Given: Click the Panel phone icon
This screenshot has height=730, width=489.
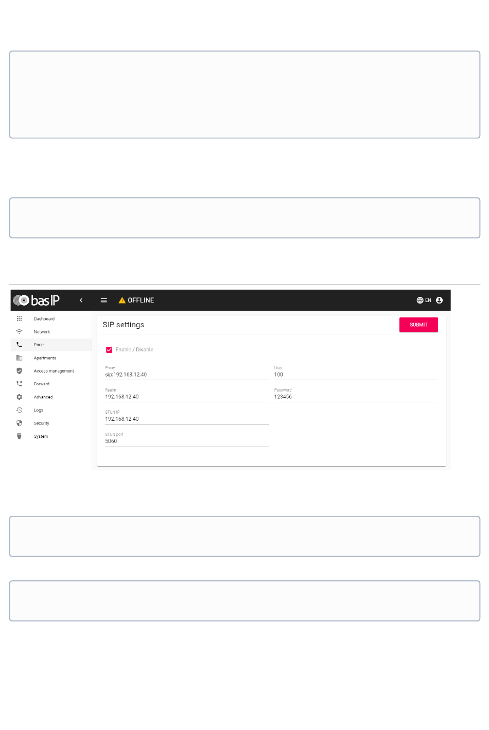Looking at the screenshot, I should pos(19,345).
